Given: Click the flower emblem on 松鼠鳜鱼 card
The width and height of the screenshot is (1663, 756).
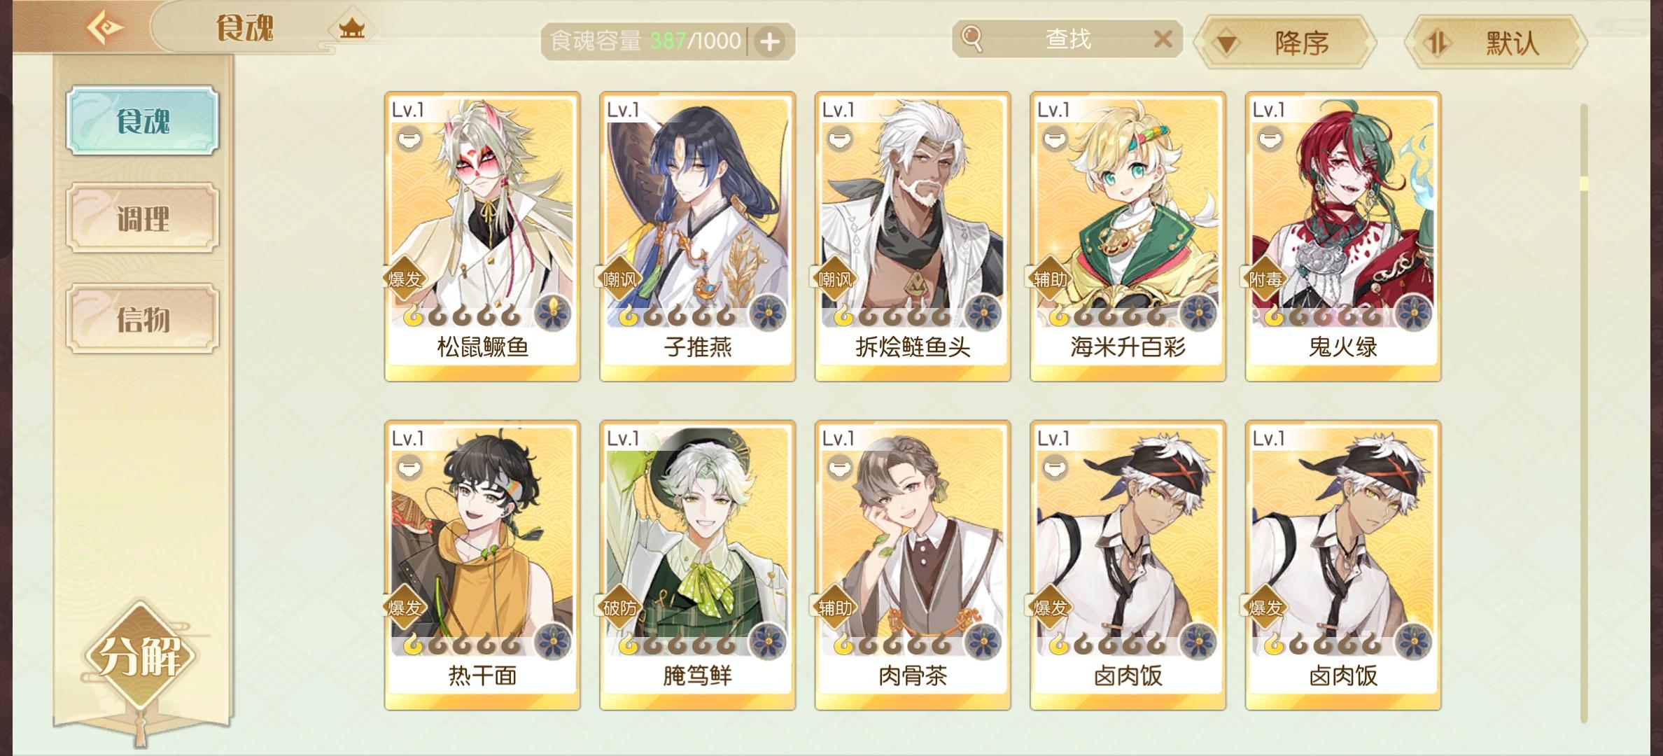Looking at the screenshot, I should [553, 314].
